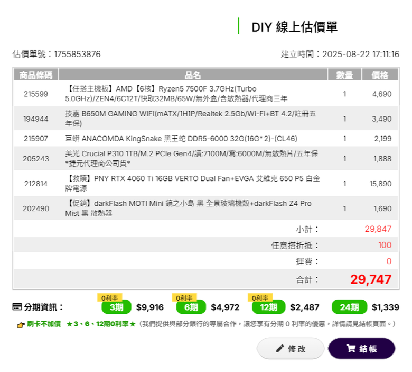
Task: Click the 運費 shipping value 0
Action: pyautogui.click(x=389, y=261)
